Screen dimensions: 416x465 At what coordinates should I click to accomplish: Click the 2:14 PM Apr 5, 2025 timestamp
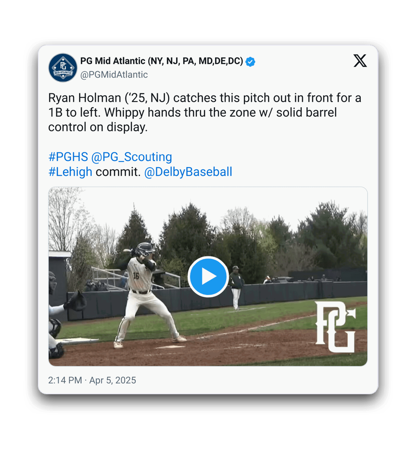tap(92, 380)
